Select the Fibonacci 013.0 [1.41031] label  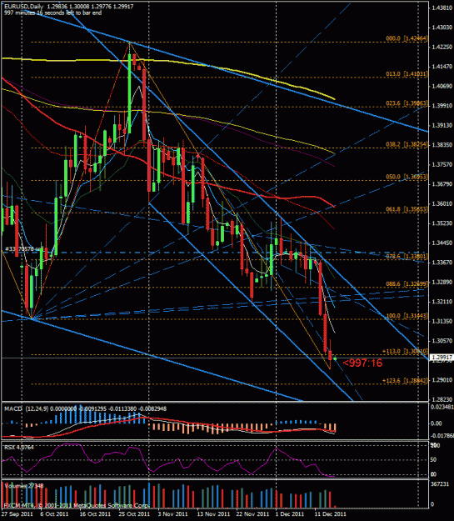(x=407, y=73)
